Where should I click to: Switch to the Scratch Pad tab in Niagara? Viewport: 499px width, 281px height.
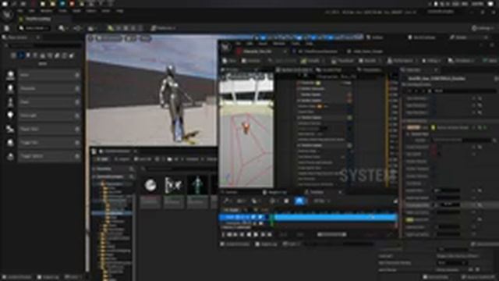click(330, 69)
